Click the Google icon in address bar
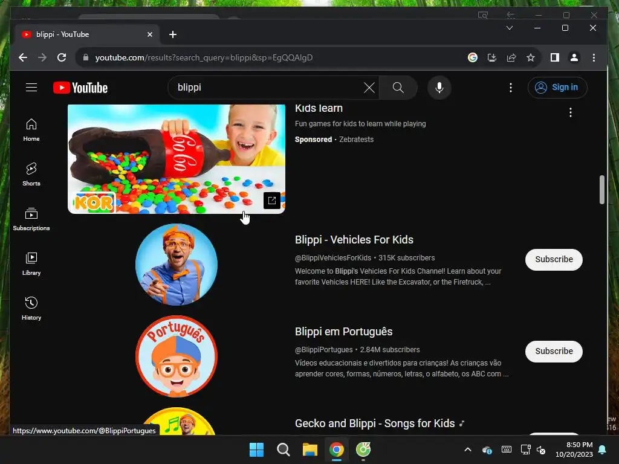The width and height of the screenshot is (619, 464). pos(473,57)
